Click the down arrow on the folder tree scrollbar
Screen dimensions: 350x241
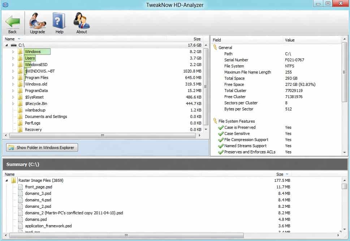pyautogui.click(x=206, y=130)
